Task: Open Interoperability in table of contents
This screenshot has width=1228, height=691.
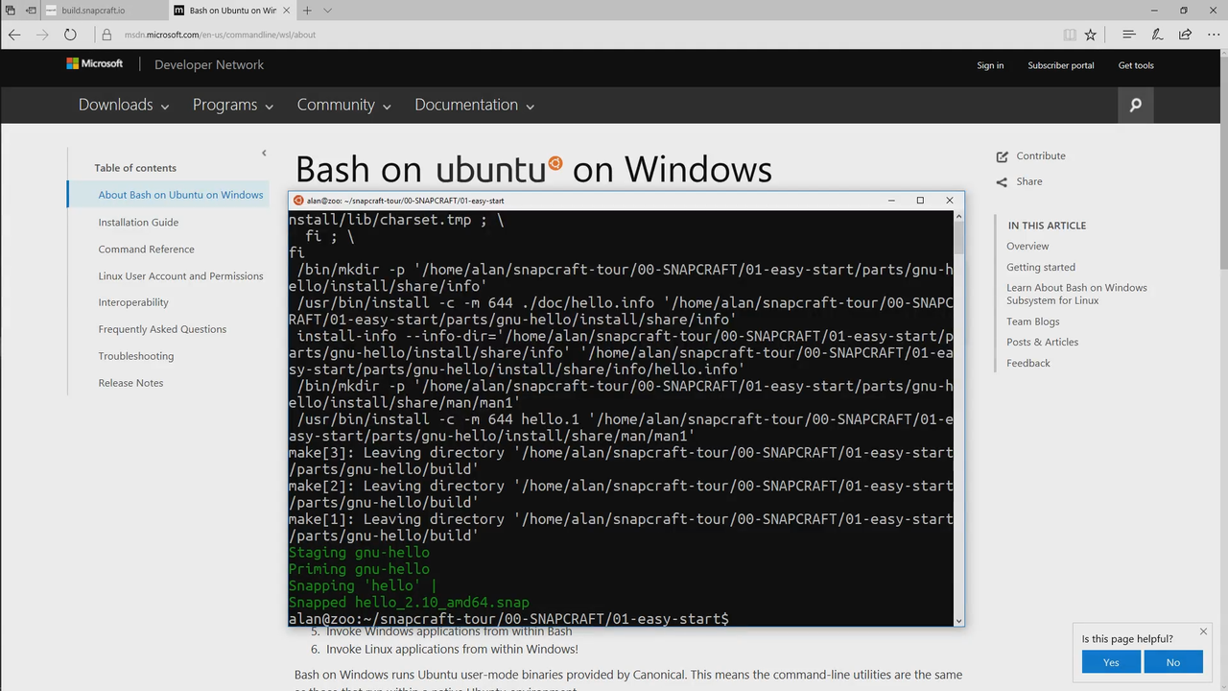Action: coord(133,302)
